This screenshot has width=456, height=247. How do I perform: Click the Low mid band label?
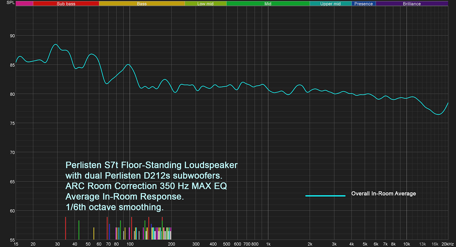[x=206, y=4]
